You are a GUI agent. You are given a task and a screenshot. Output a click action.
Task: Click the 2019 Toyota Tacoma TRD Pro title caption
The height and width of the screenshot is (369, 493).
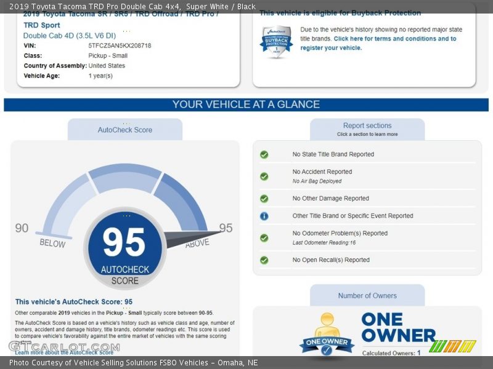click(132, 6)
